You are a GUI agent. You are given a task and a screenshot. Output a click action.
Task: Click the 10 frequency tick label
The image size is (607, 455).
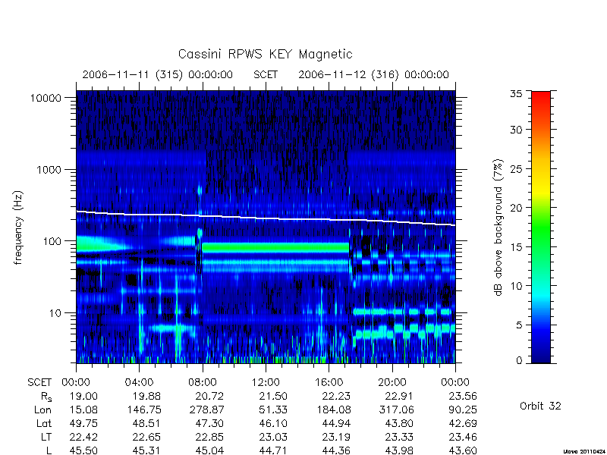(x=55, y=313)
